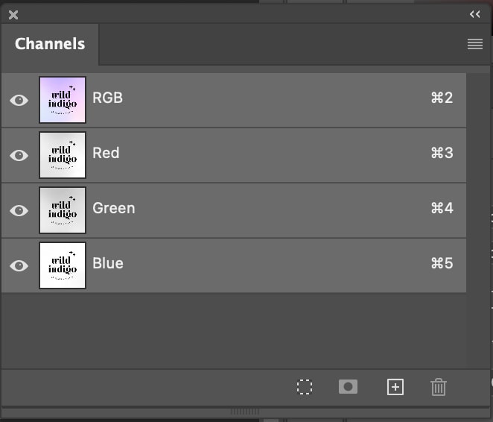Toggle visibility of the Red channel
Screen dimensions: 493x422
click(x=19, y=155)
